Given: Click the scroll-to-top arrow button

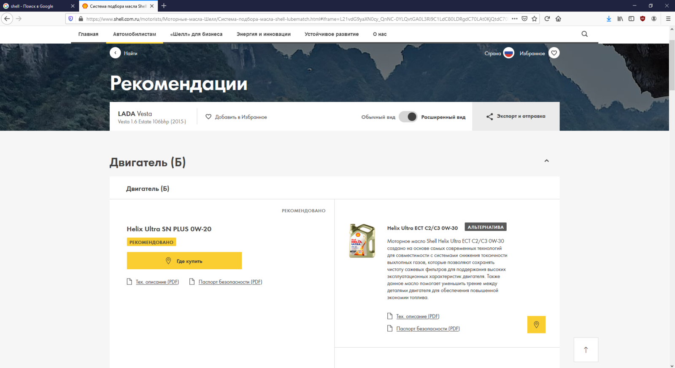Looking at the screenshot, I should pyautogui.click(x=586, y=350).
